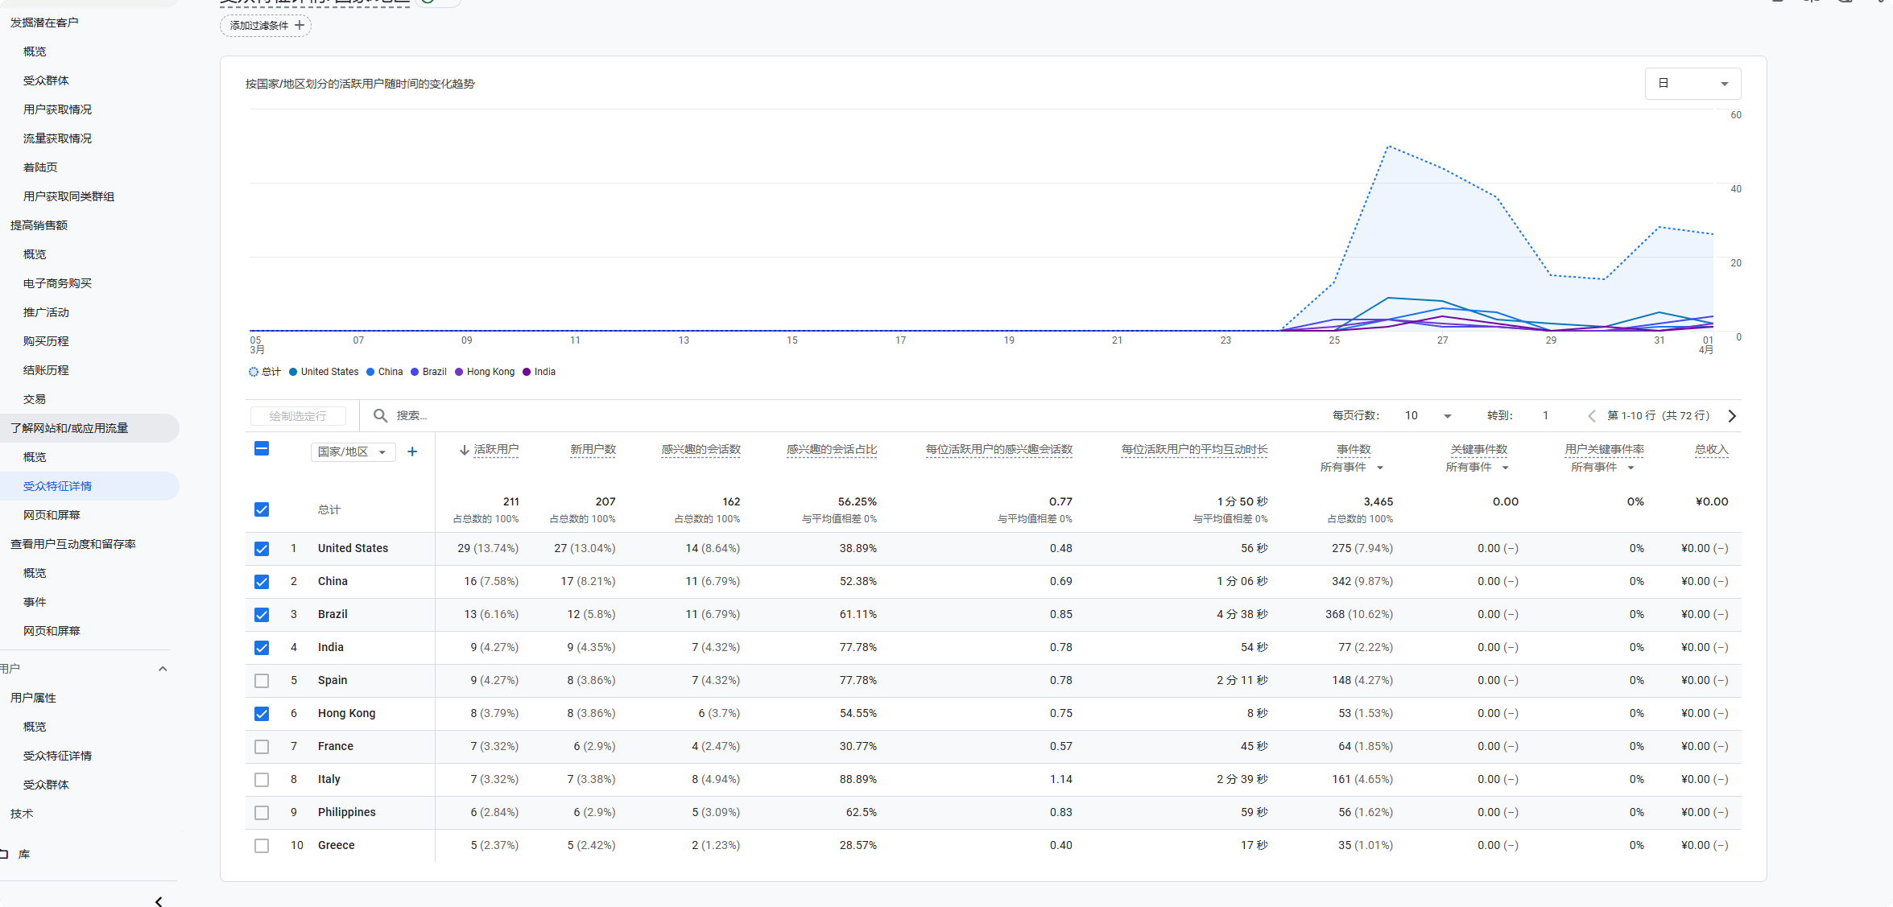
Task: Open 网页和屏幕 under 了解网站和/或应用流量
Action: pos(52,515)
